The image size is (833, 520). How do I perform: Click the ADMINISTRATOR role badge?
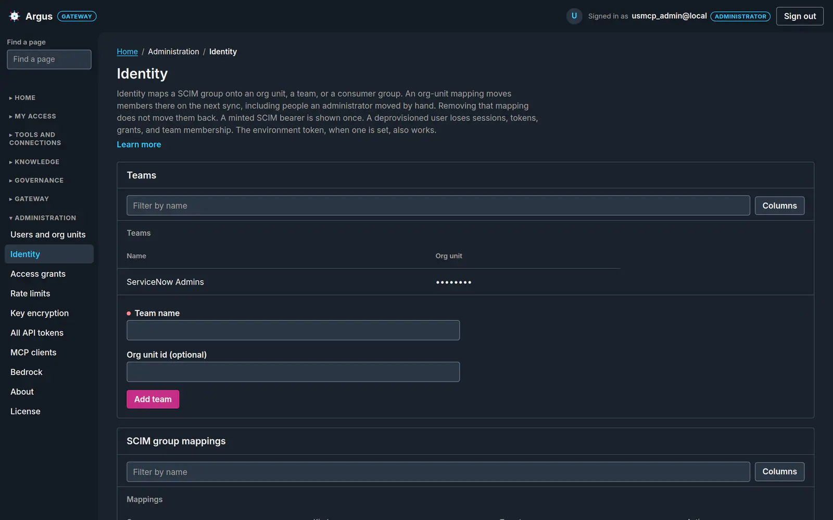point(740,17)
